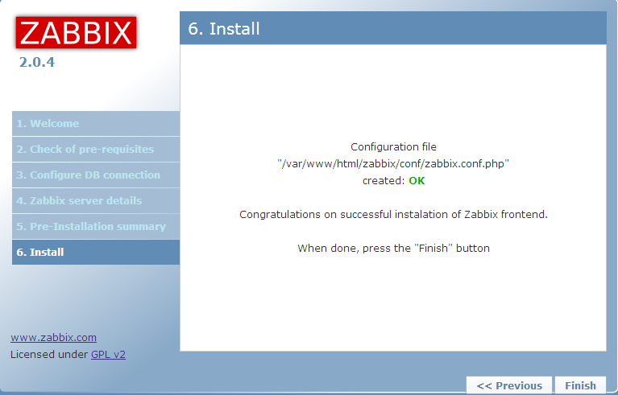This screenshot has width=618, height=395.
Task: Click the 'Configuration file' text line
Action: tap(393, 146)
